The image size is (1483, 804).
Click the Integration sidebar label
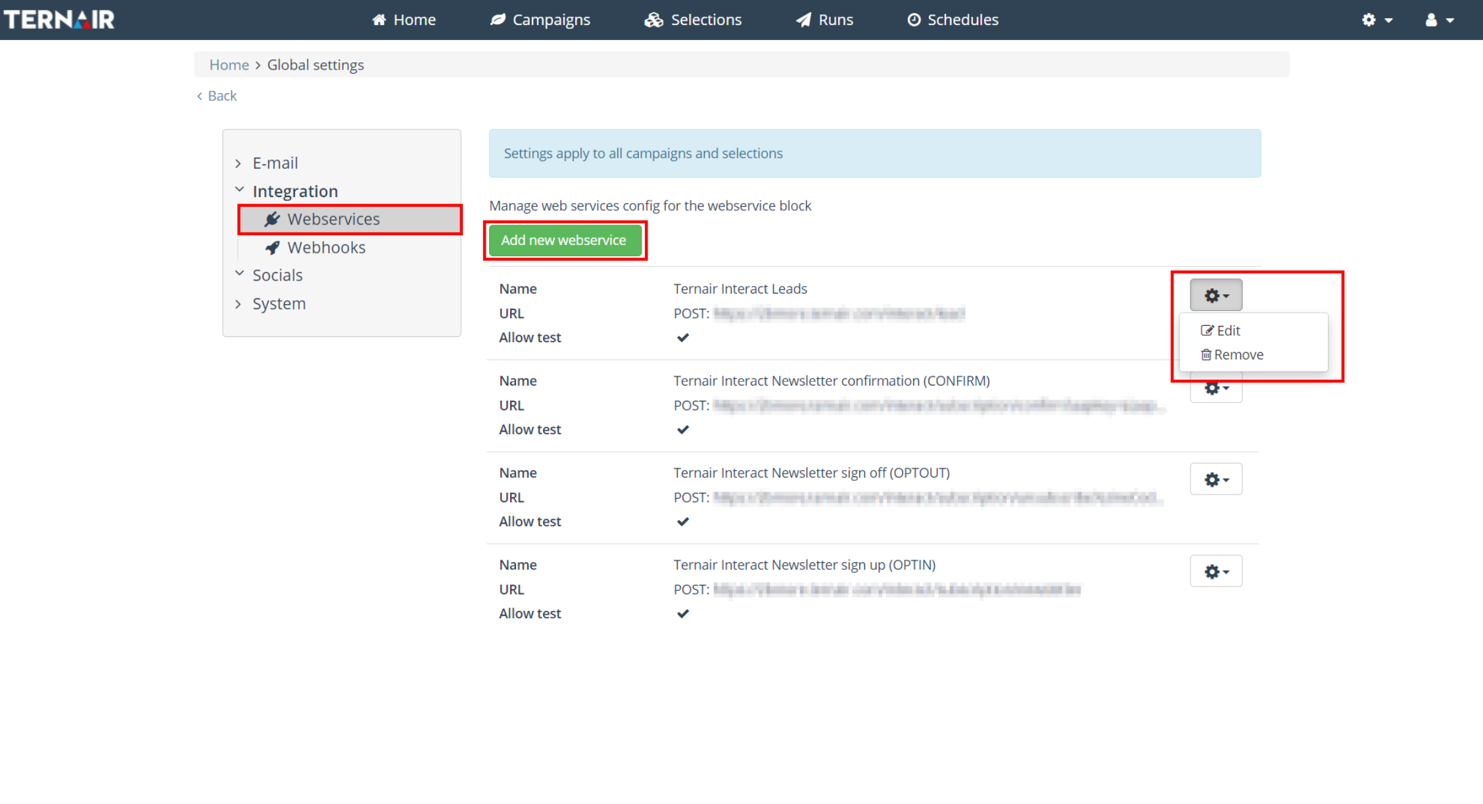(295, 191)
